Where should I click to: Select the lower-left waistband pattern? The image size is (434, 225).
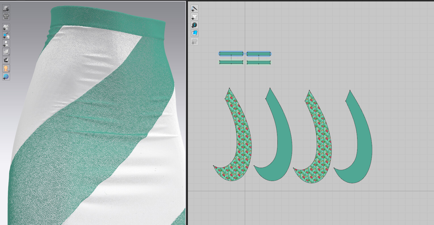pos(231,62)
